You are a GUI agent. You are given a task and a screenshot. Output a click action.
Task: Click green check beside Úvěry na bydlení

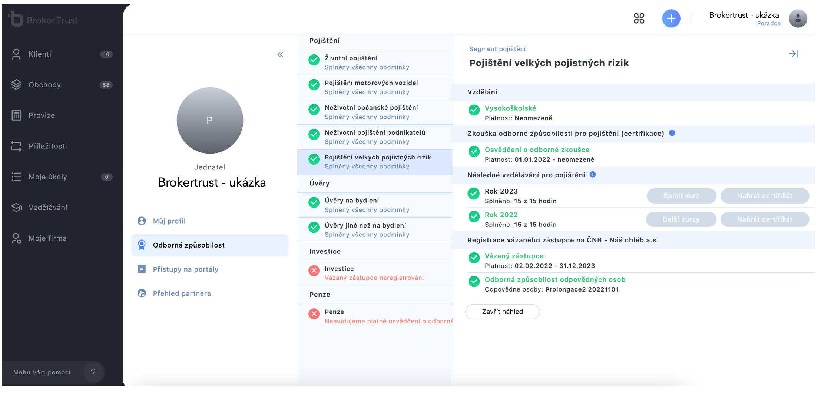click(x=314, y=202)
